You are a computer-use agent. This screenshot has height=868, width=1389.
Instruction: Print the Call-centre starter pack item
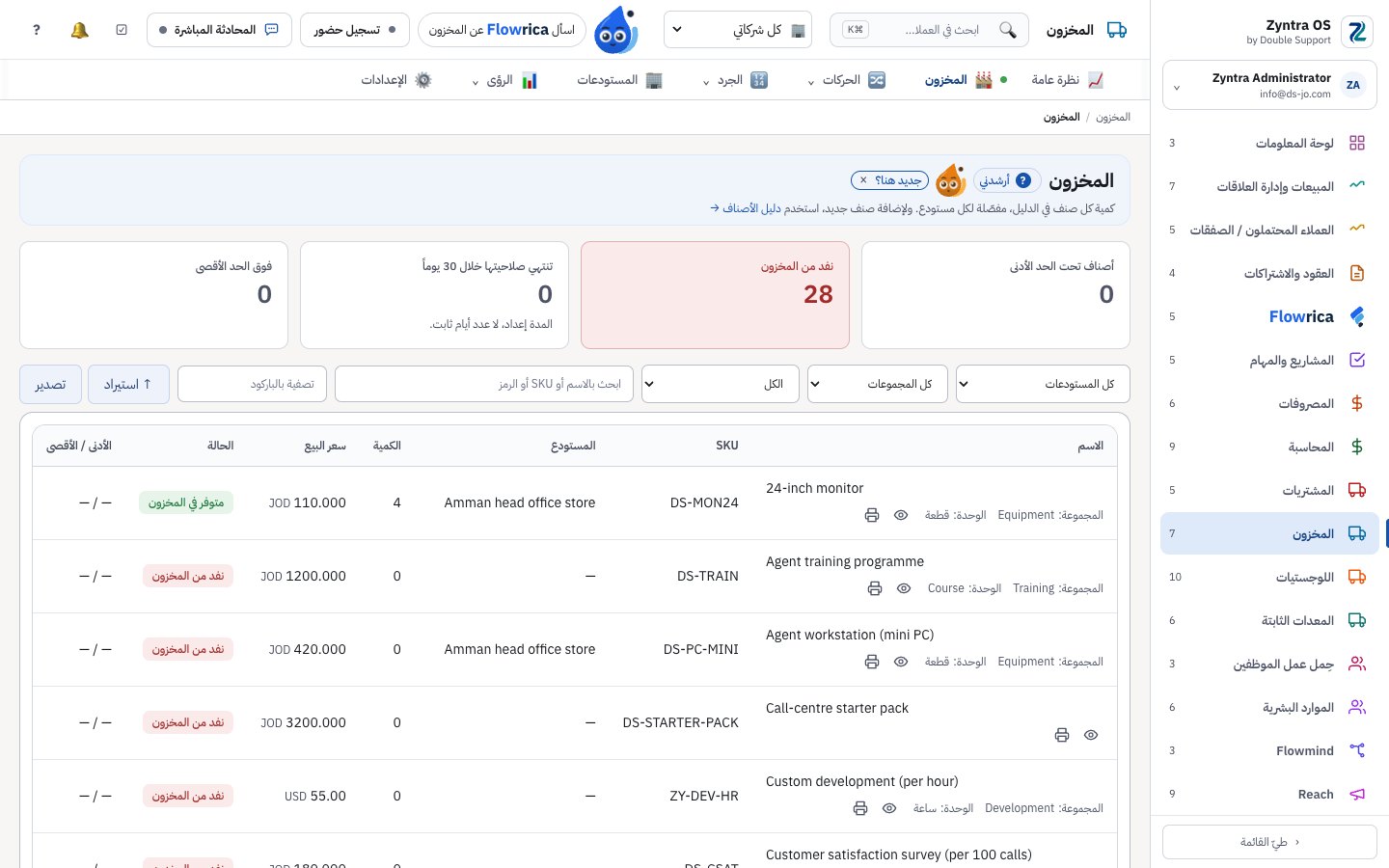(x=1062, y=735)
